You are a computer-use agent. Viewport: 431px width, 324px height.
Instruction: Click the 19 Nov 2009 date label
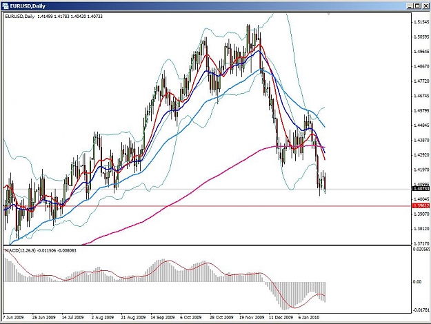(x=252, y=317)
